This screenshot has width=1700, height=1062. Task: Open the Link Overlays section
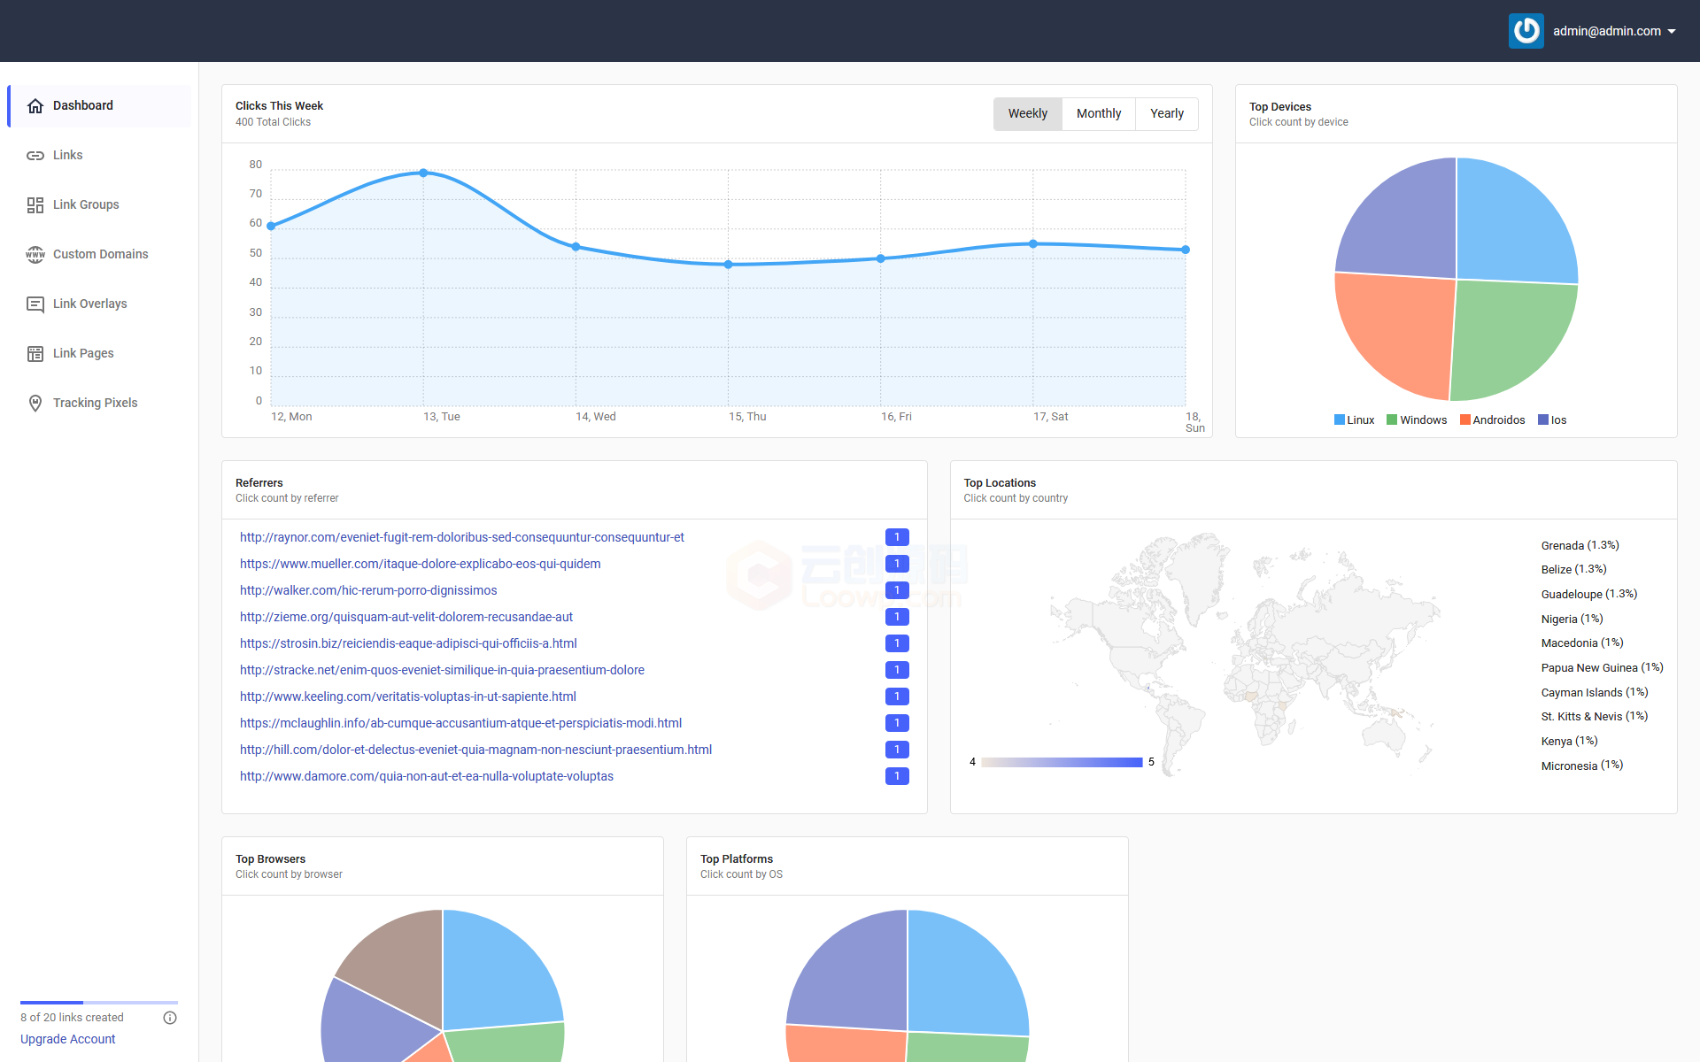point(99,304)
